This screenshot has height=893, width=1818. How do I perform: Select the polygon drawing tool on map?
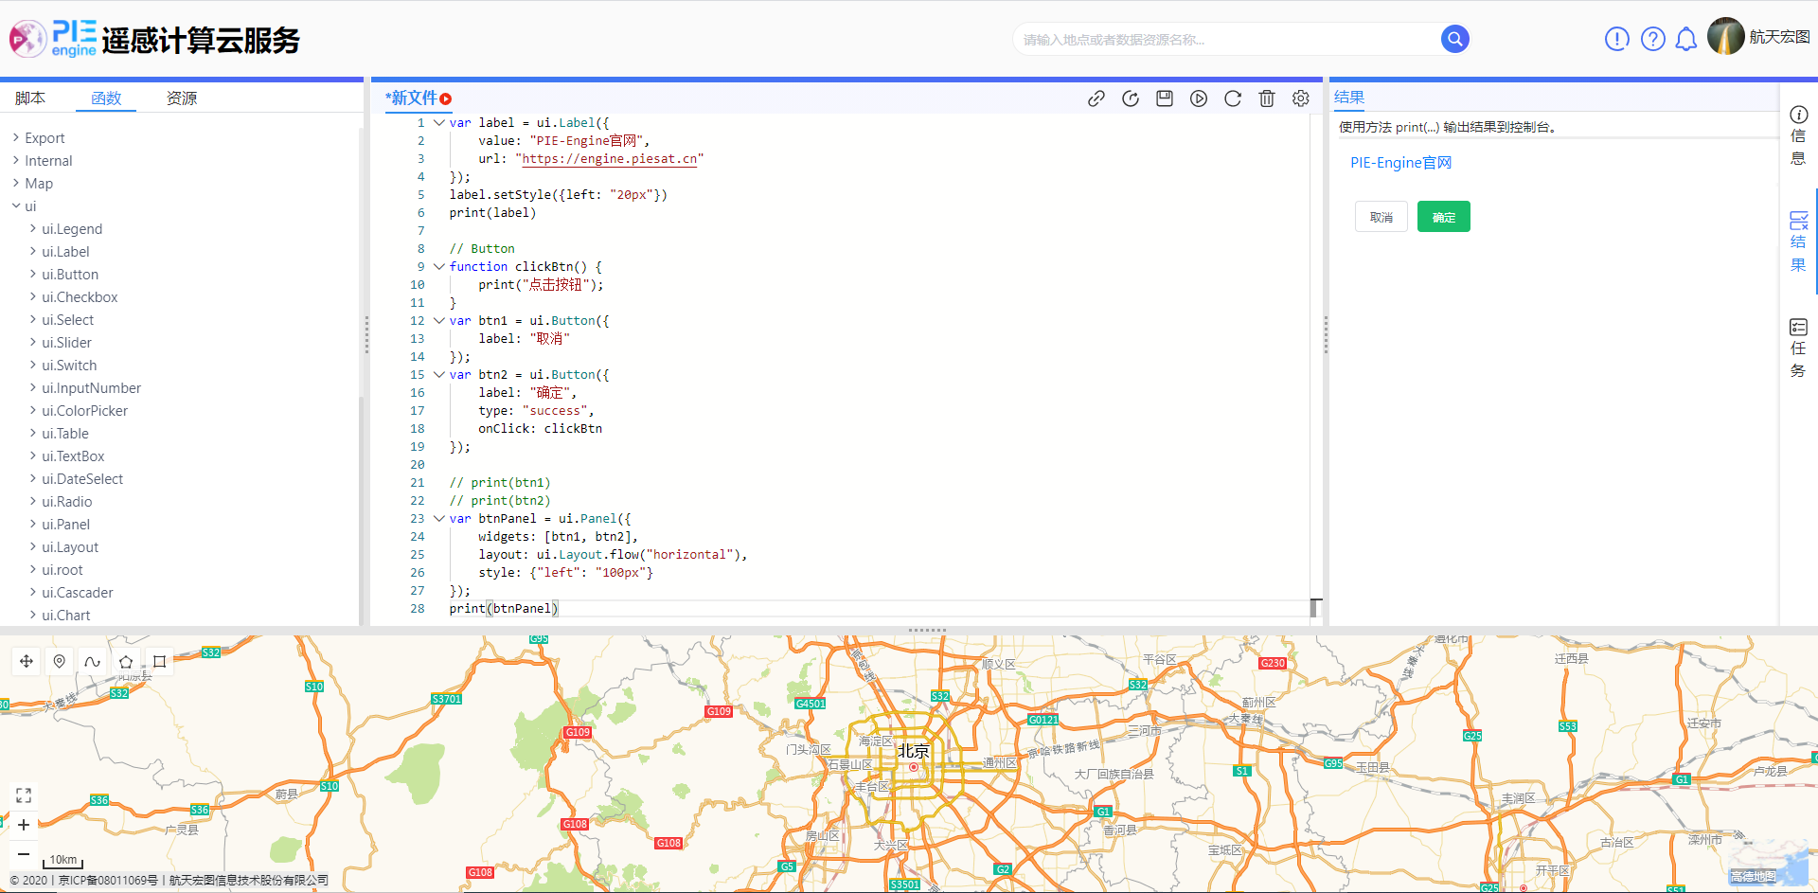point(126,662)
